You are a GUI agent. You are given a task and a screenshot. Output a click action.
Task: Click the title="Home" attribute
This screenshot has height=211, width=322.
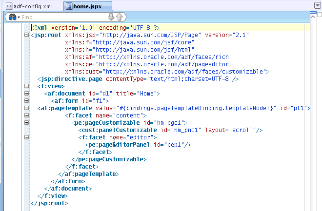point(136,94)
